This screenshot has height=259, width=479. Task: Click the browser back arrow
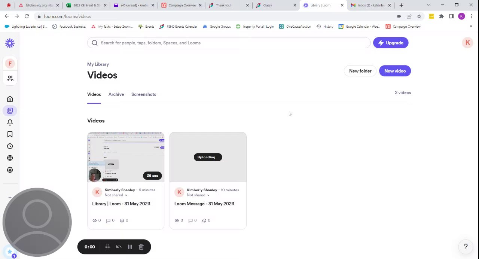tap(7, 16)
